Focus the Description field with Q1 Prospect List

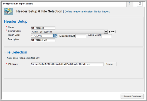(43, 40)
